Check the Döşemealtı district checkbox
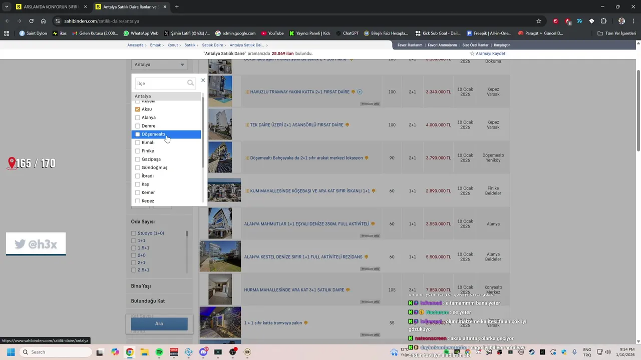This screenshot has height=360, width=641. (x=138, y=134)
